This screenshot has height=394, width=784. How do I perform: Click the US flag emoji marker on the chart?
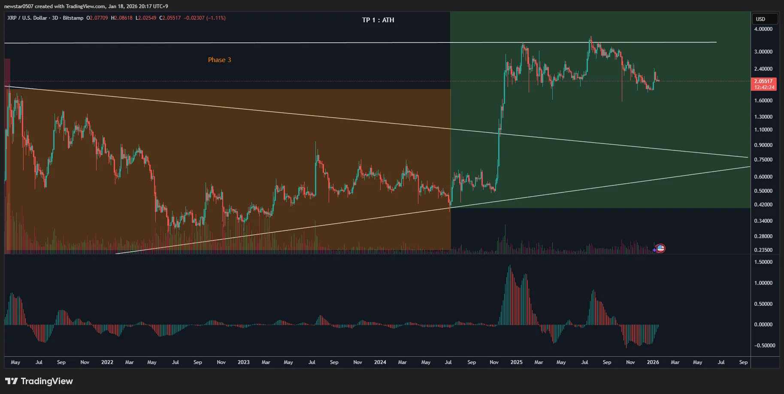(x=661, y=248)
